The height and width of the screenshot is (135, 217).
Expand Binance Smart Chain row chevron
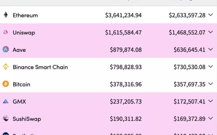[x=211, y=67]
